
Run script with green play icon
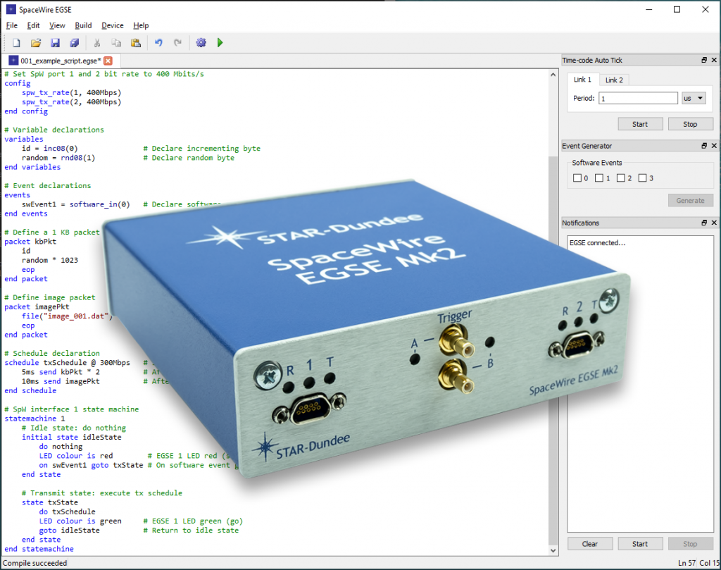point(220,43)
